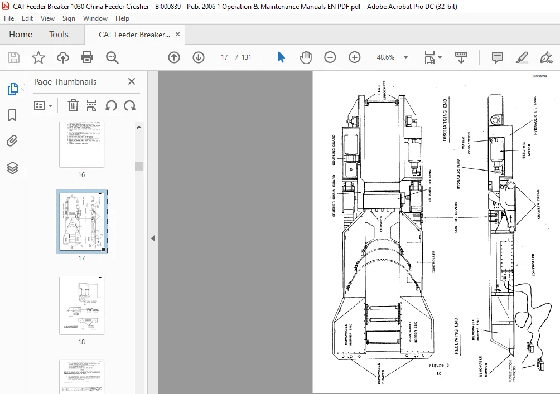Activate the hand pan tool
This screenshot has width=560, height=394.
[x=306, y=57]
